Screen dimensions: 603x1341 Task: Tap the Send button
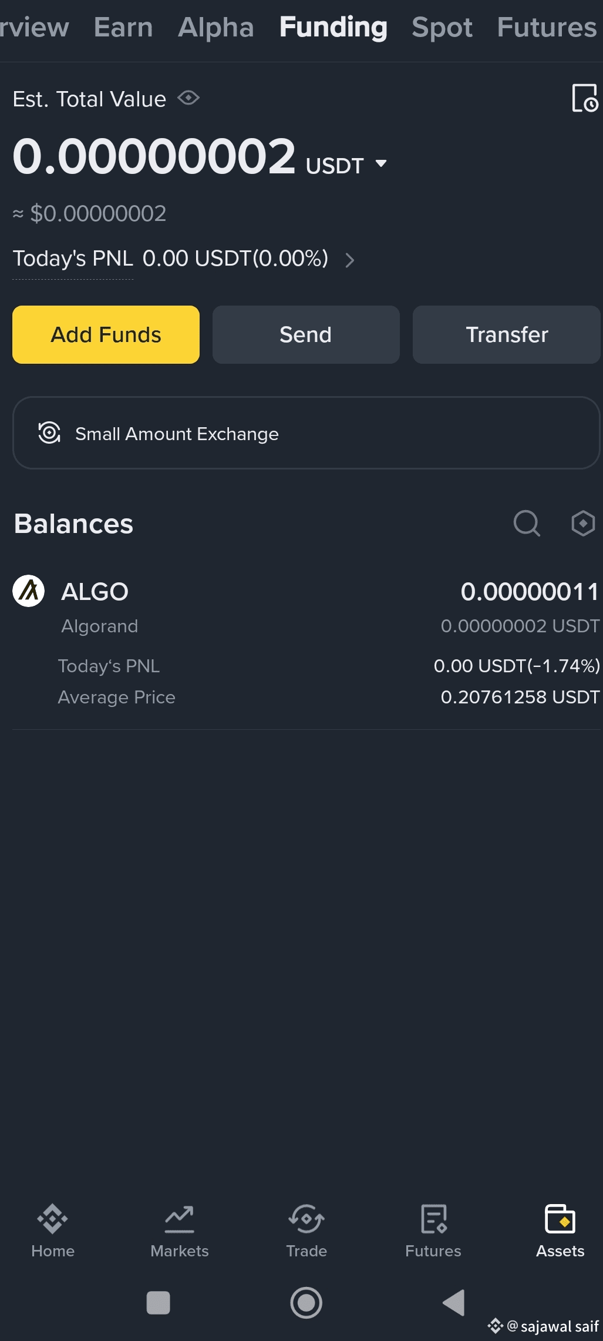click(x=306, y=334)
